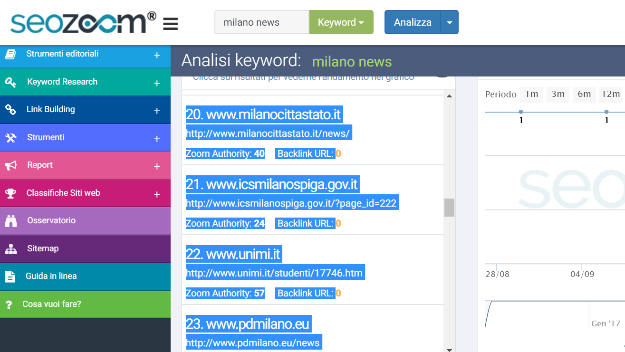The height and width of the screenshot is (352, 625).
Task: Open Cosa vuoi fare? menu item
Action: tap(85, 304)
